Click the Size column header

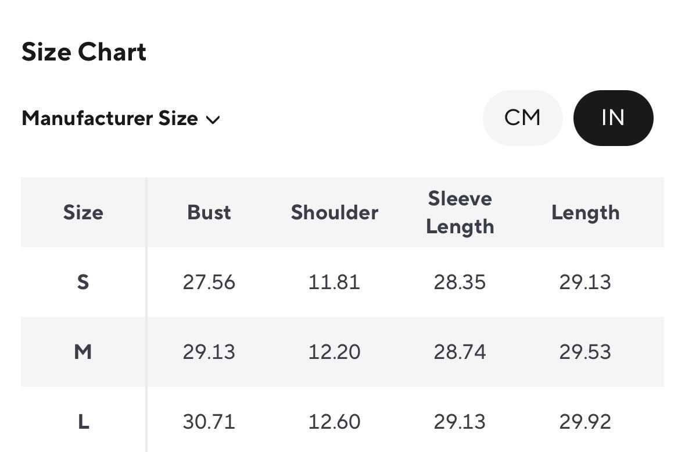(x=83, y=212)
